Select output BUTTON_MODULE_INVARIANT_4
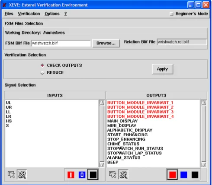The image size is (212, 185). tap(140, 116)
